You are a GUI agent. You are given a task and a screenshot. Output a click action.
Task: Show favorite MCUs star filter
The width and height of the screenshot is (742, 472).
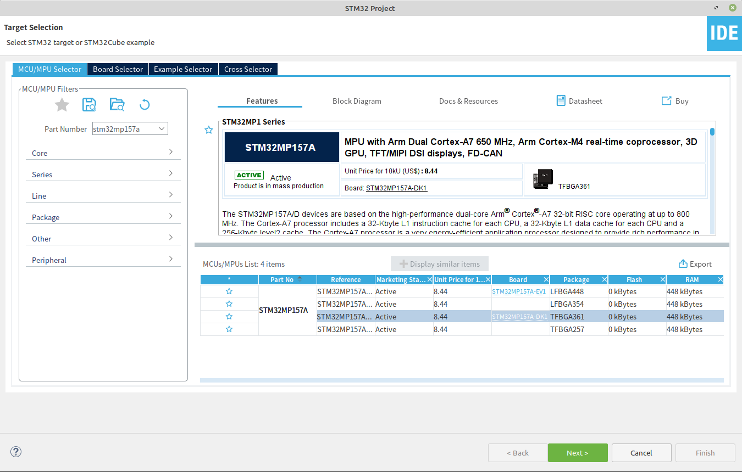tap(62, 104)
